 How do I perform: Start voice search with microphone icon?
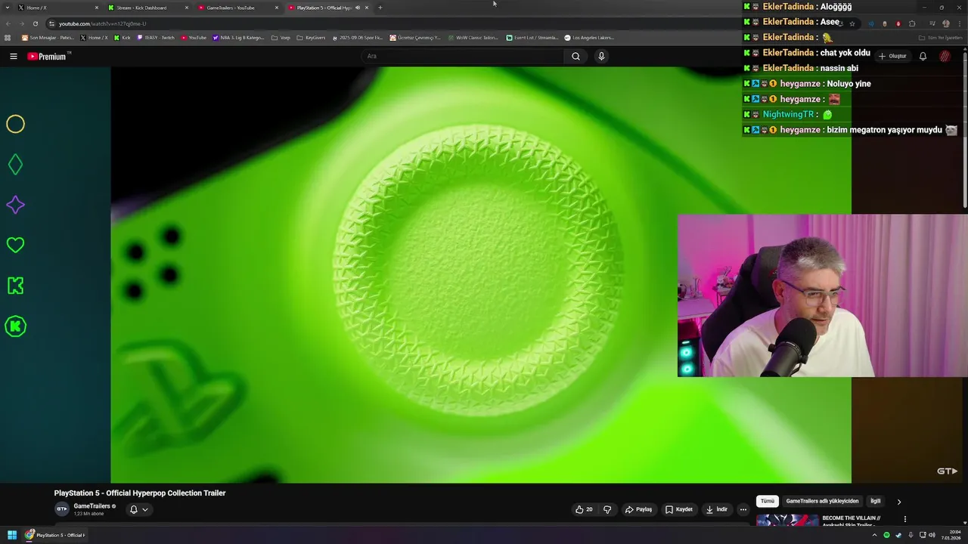pyautogui.click(x=601, y=56)
